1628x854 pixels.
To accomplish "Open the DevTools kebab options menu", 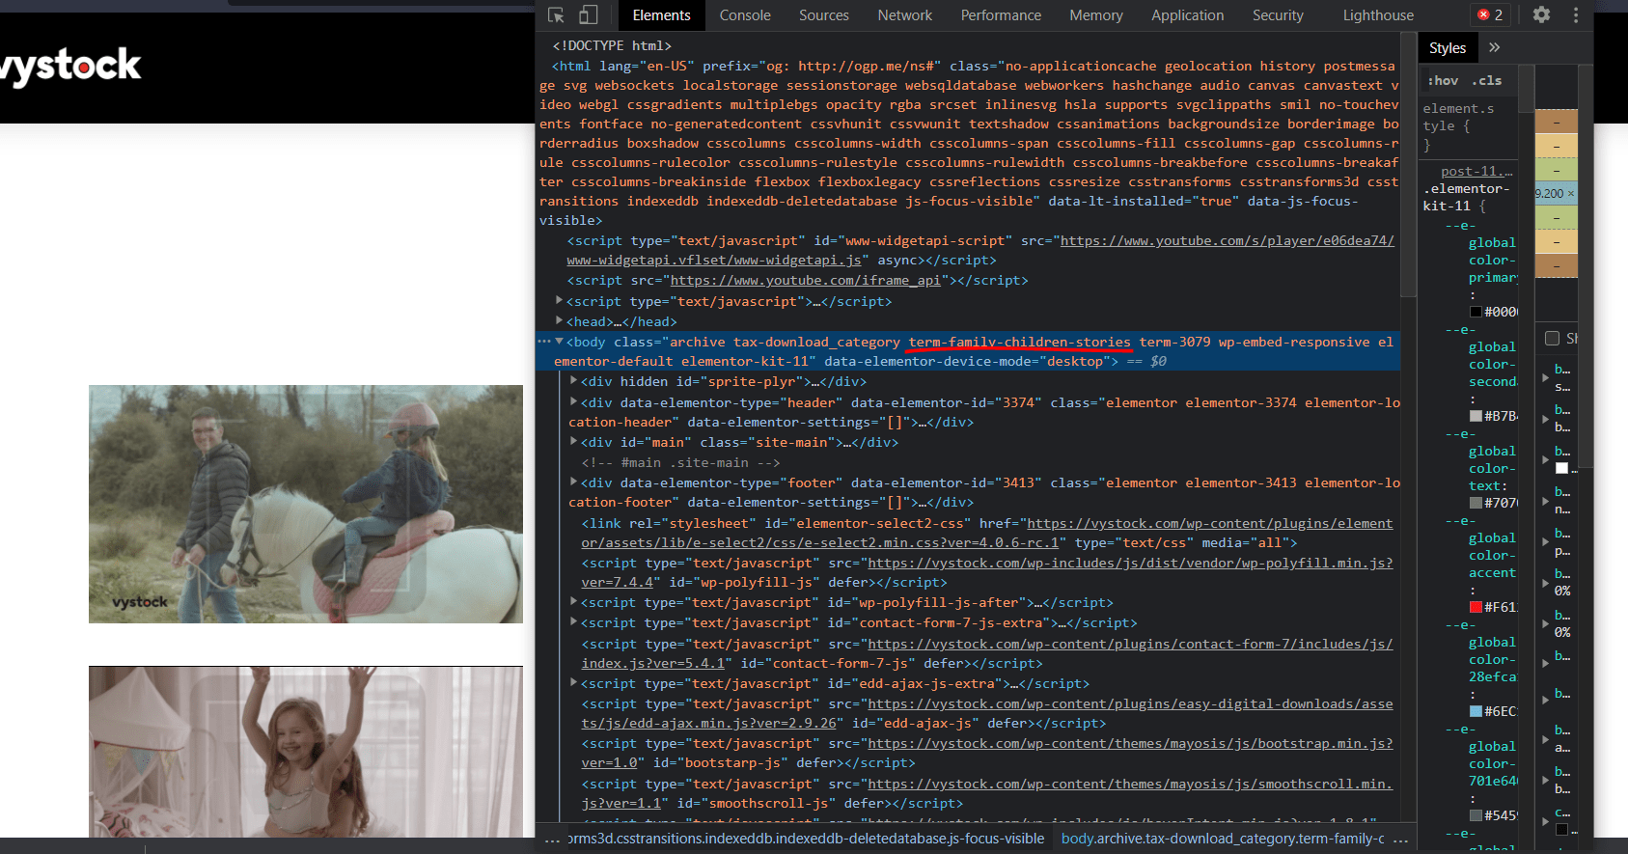I will [x=1576, y=15].
